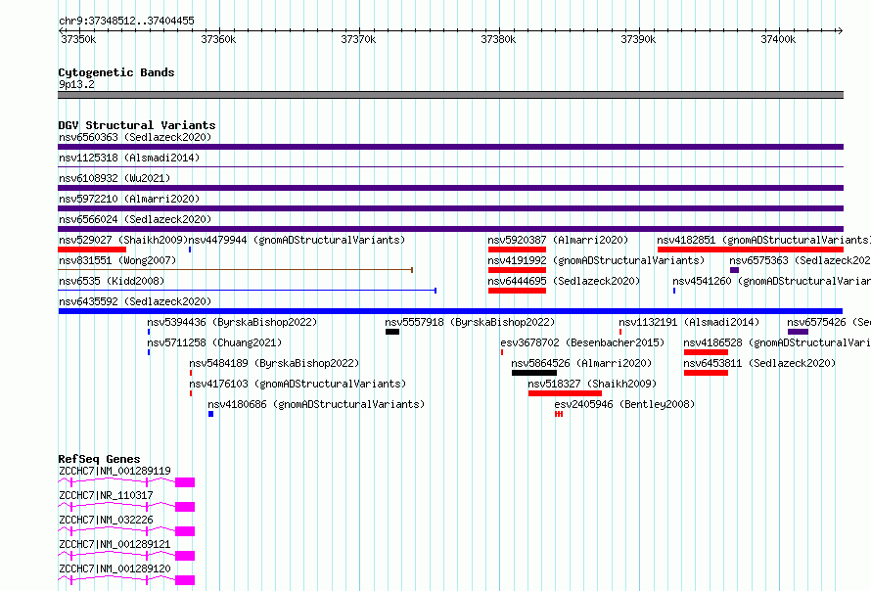Click esv3678702 (Besenbacher2015) label
Screen dimensions: 871x591
click(582, 342)
